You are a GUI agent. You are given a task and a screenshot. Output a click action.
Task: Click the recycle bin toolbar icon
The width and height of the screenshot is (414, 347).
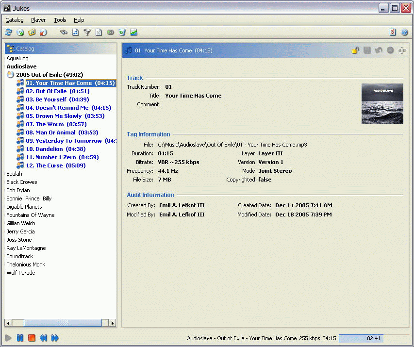pos(122,33)
